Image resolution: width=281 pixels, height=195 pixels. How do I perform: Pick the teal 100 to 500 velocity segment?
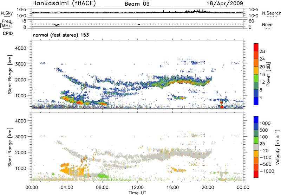pyautogui.click(x=256, y=133)
